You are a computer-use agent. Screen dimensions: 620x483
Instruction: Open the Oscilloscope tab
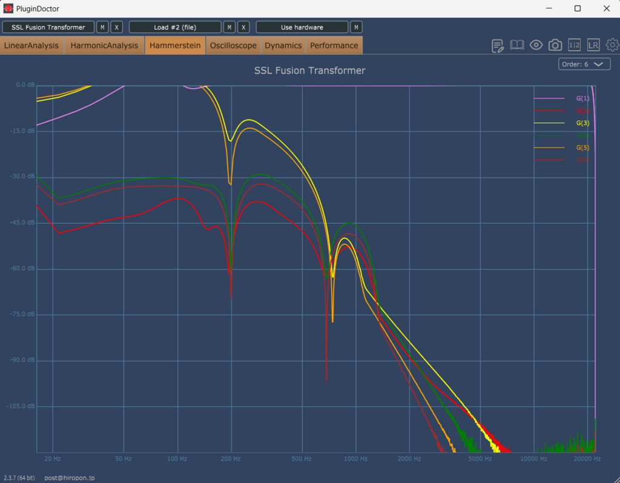tap(233, 45)
